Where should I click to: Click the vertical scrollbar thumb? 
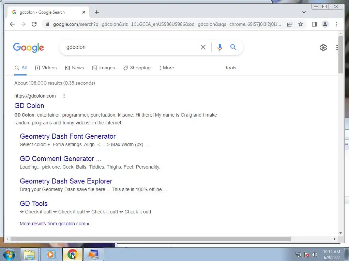pos(340,55)
